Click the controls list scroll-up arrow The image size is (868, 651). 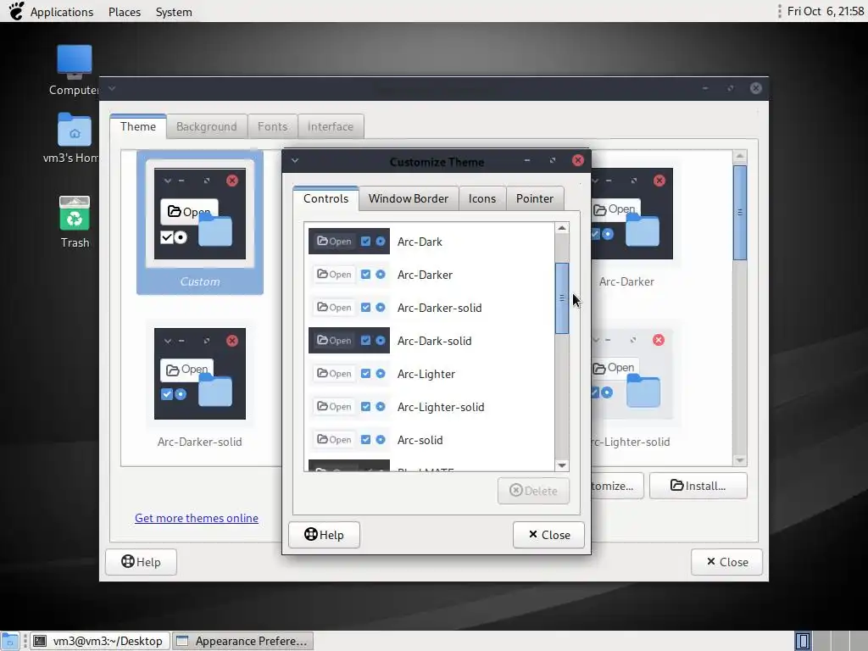(562, 228)
